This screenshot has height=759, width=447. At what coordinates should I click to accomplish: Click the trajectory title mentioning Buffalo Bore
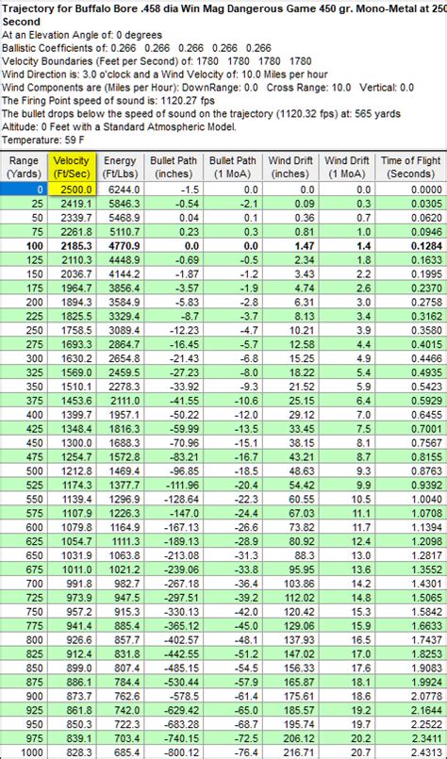(223, 14)
